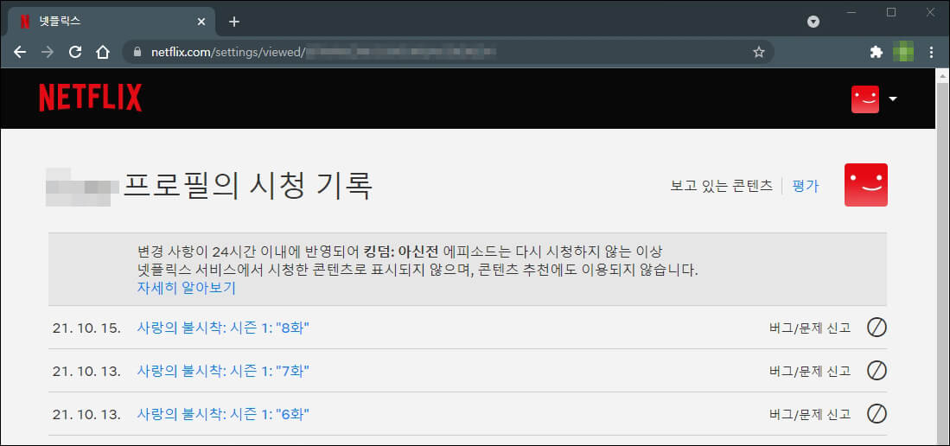950x446 pixels.
Task: Click the date 21. 10. 15.
Action: (86, 328)
